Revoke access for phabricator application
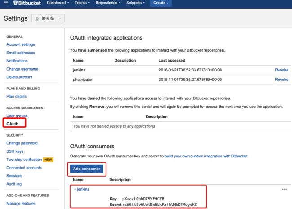 click(282, 80)
